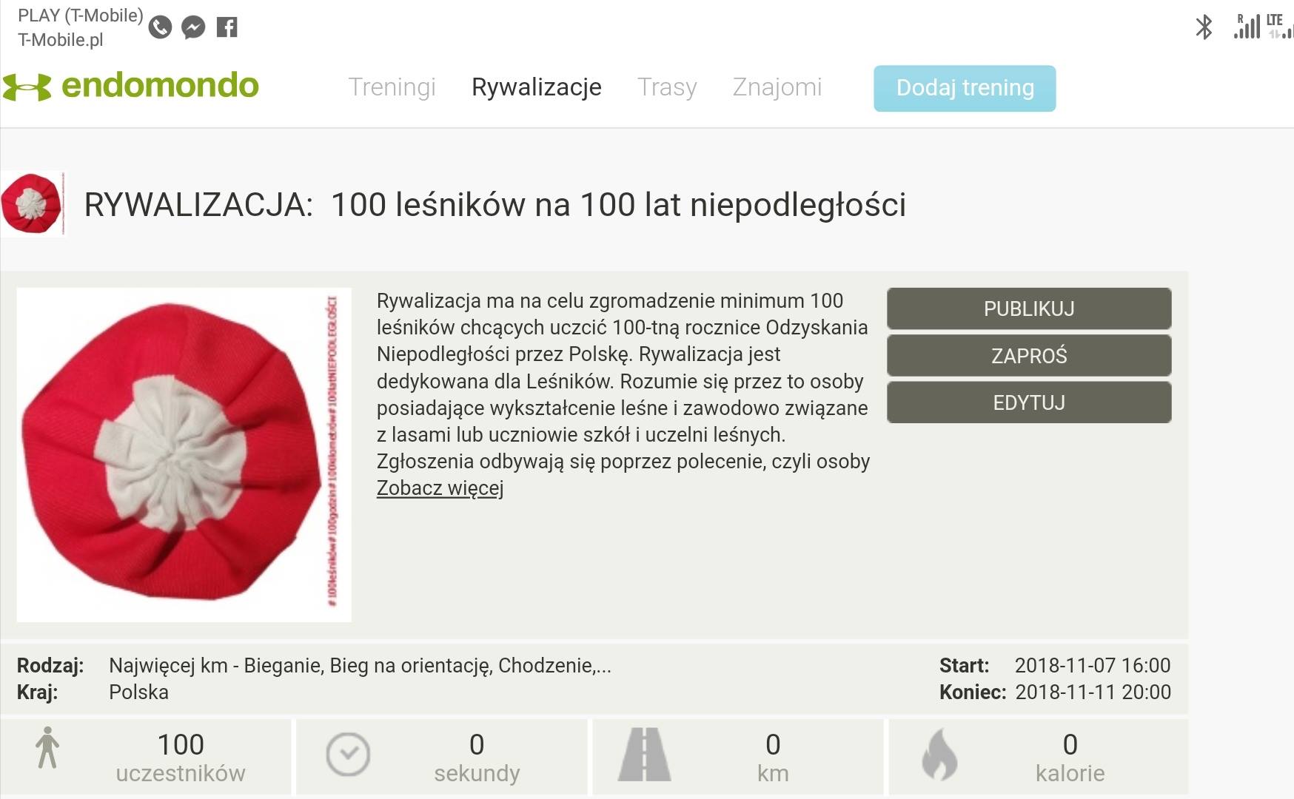Click the clock duration icon
1294x799 pixels.
pyautogui.click(x=348, y=755)
